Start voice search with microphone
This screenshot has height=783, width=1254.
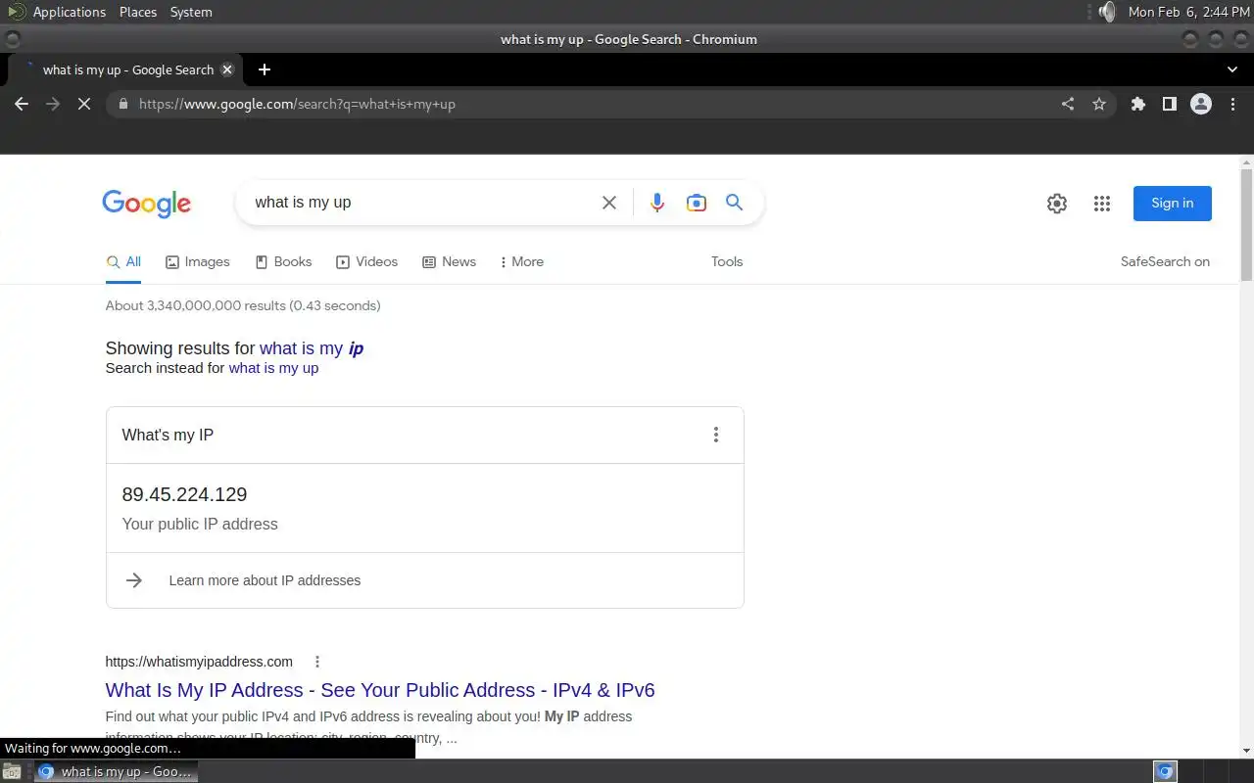coord(657,203)
